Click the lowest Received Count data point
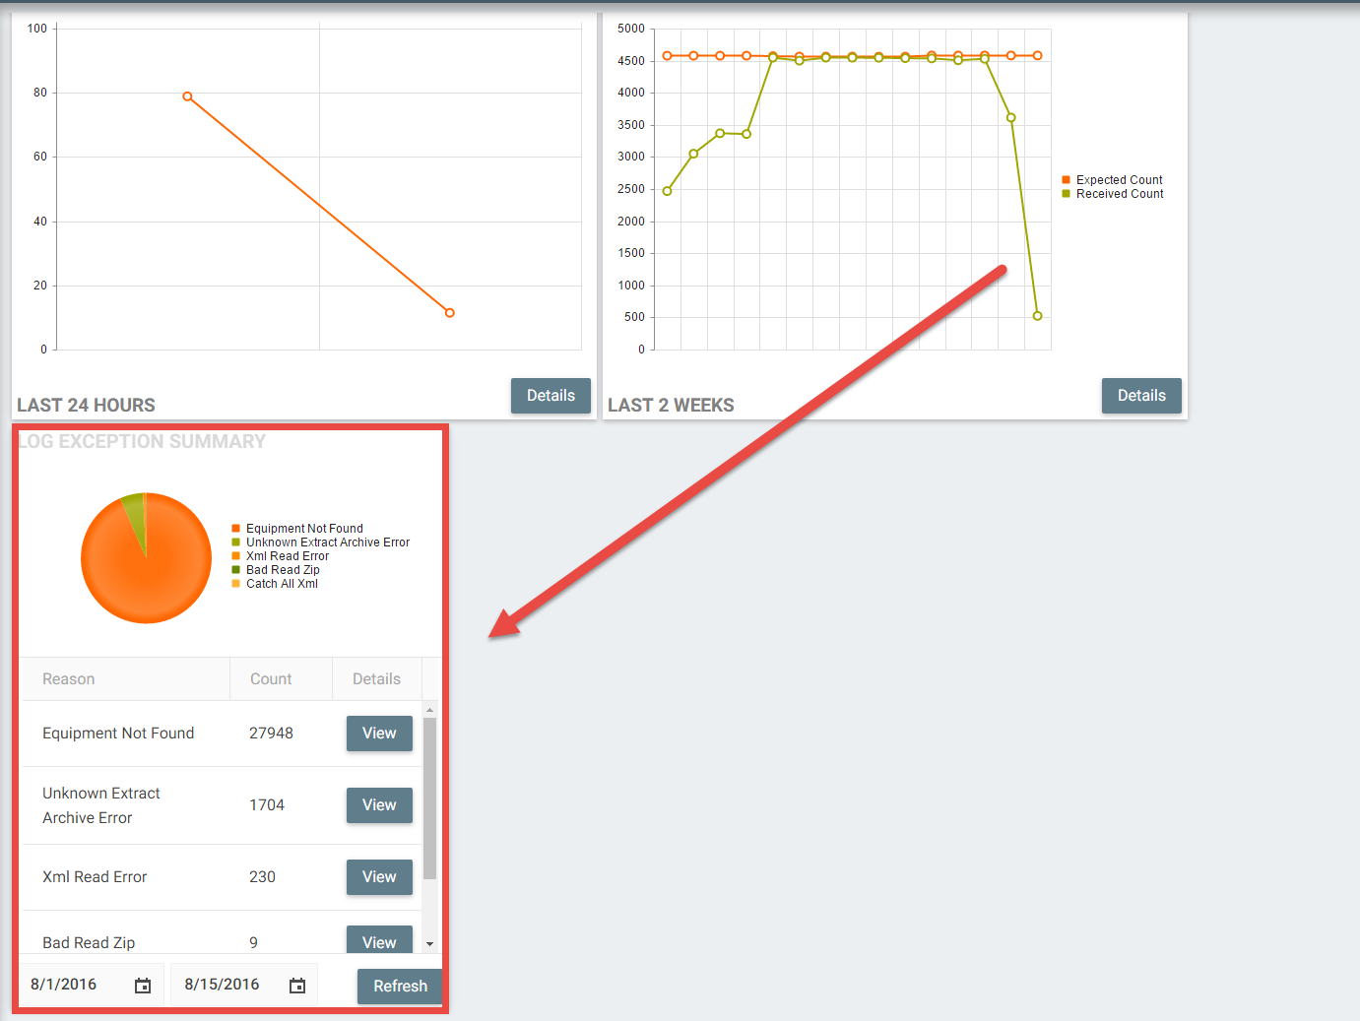This screenshot has width=1360, height=1021. [x=1037, y=316]
